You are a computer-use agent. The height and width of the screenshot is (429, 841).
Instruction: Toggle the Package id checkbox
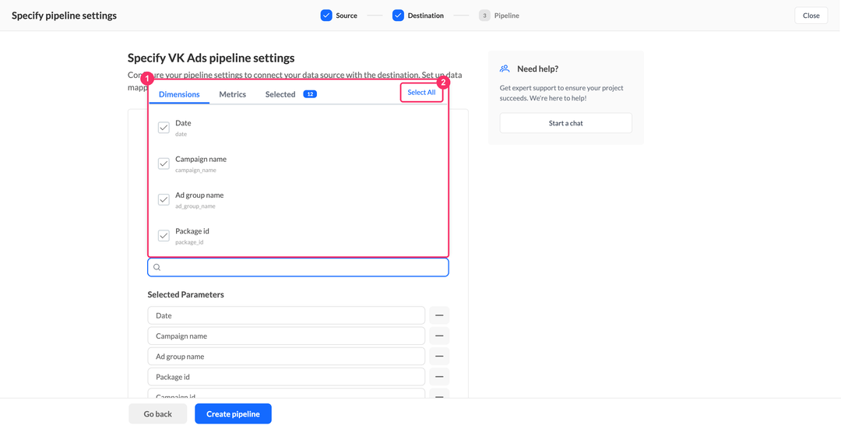click(164, 235)
